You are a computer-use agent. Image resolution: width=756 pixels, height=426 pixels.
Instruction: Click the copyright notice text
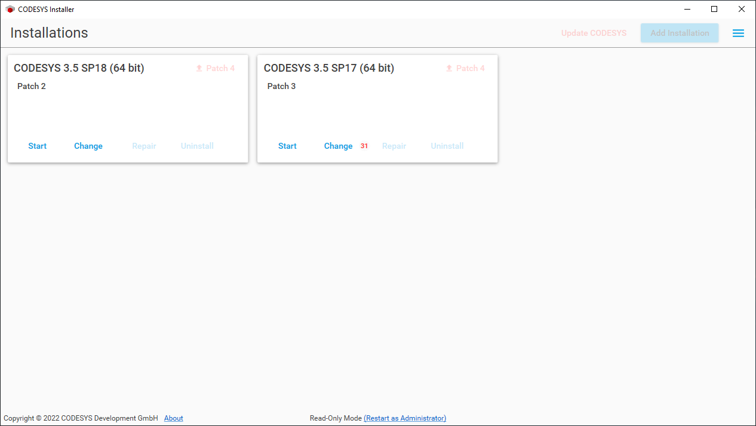81,418
